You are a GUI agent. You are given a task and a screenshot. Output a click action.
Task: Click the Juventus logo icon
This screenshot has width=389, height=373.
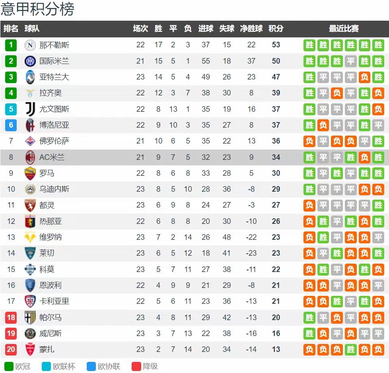pyautogui.click(x=30, y=109)
